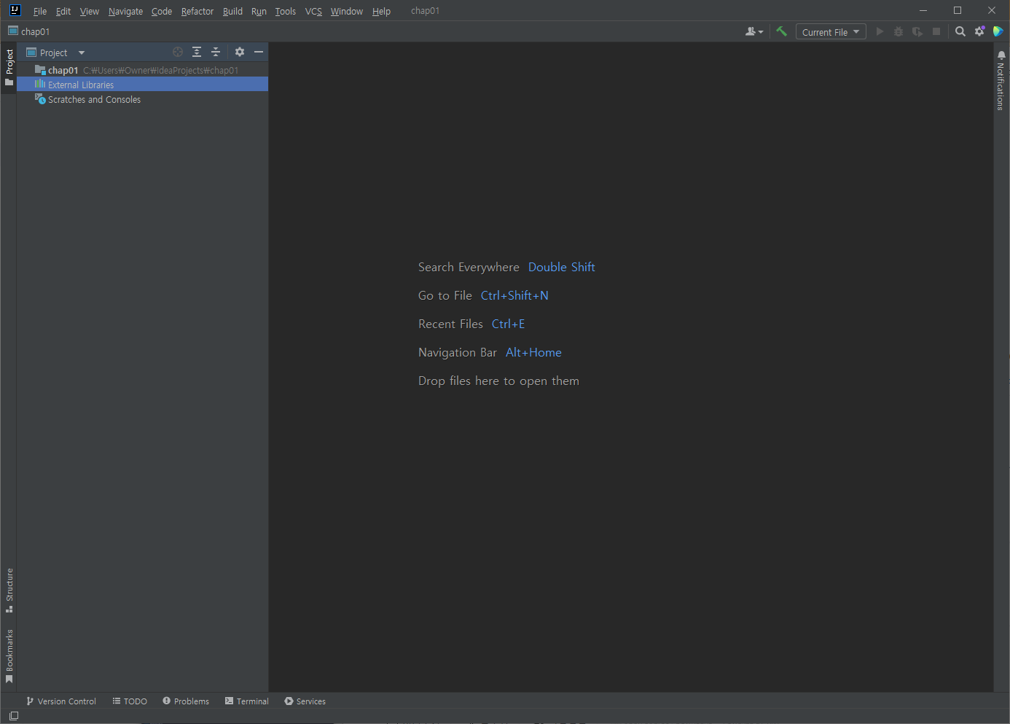The width and height of the screenshot is (1010, 724).
Task: Open the Current File run configuration dropdown
Action: (831, 32)
